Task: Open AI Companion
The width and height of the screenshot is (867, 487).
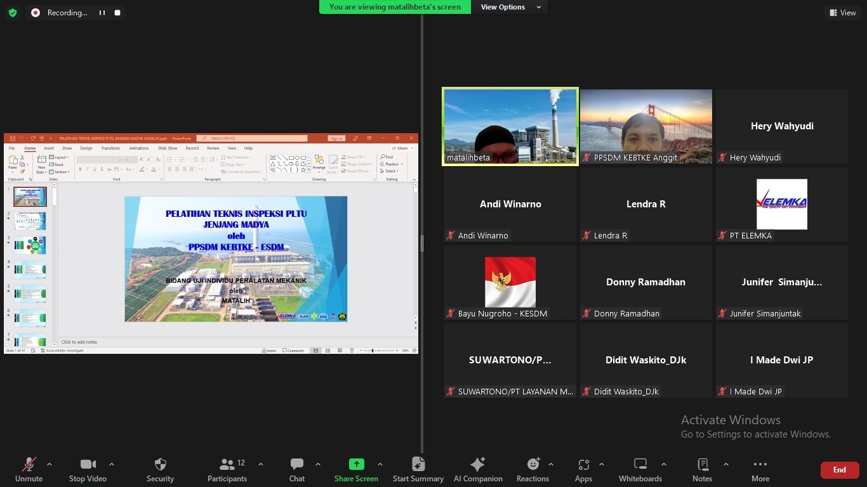Action: tap(477, 469)
